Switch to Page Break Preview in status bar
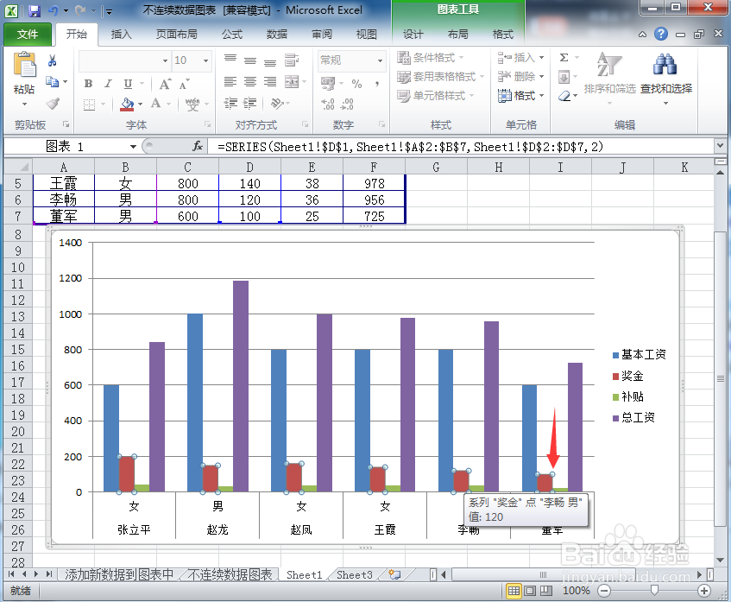This screenshot has width=731, height=602. [x=546, y=591]
